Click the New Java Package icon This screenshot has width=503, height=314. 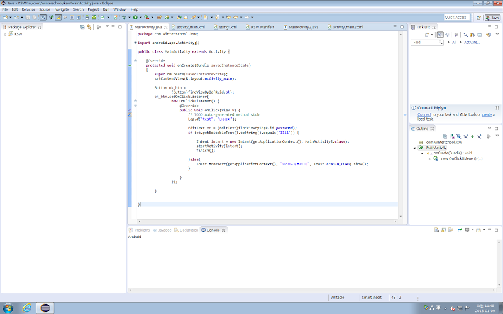pyautogui.click(x=159, y=18)
